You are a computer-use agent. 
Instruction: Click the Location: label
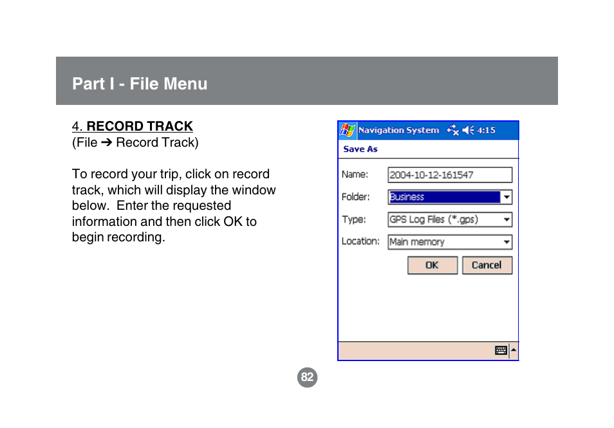(x=360, y=241)
